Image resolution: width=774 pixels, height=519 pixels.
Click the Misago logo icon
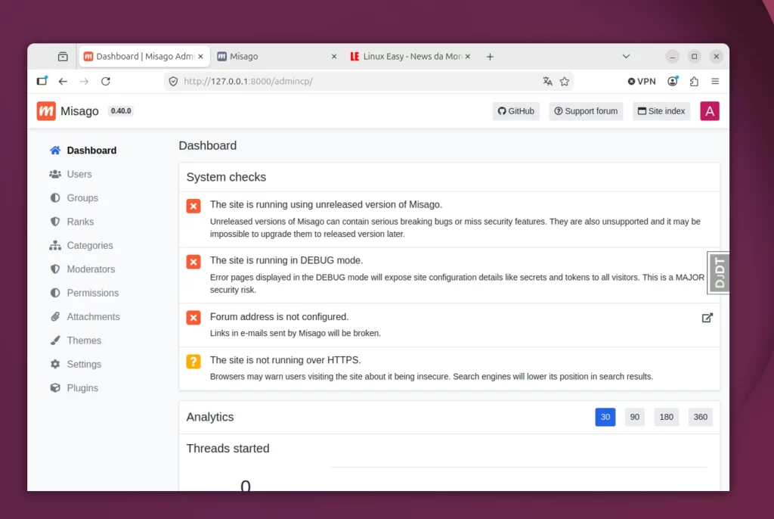[x=46, y=110]
